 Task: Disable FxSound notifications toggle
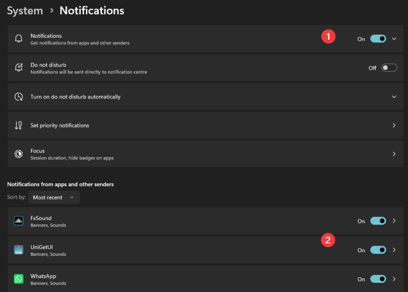coord(378,221)
